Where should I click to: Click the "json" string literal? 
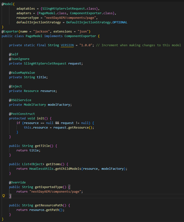click(x=83, y=31)
